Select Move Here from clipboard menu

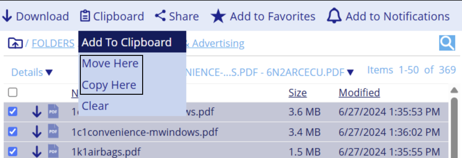tap(110, 64)
